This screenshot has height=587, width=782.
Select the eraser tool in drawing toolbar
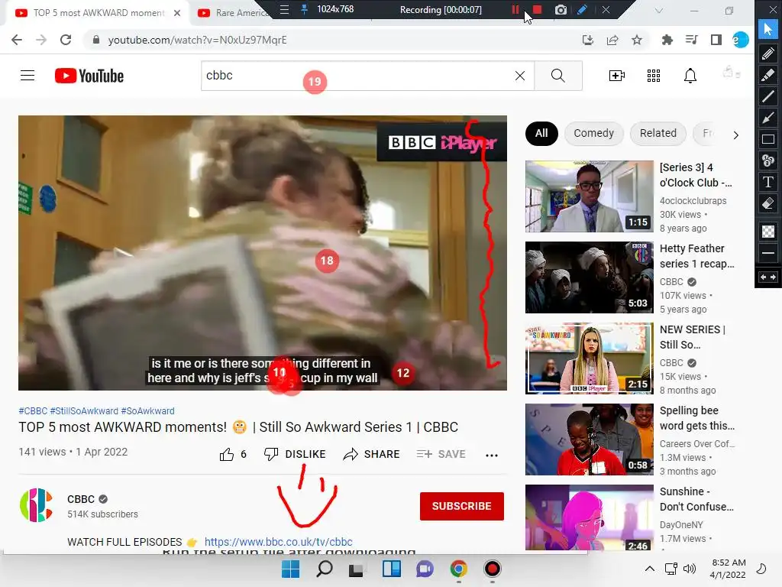[768, 203]
